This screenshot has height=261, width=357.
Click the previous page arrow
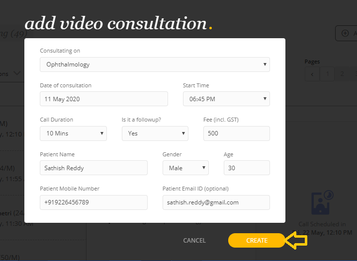click(312, 74)
